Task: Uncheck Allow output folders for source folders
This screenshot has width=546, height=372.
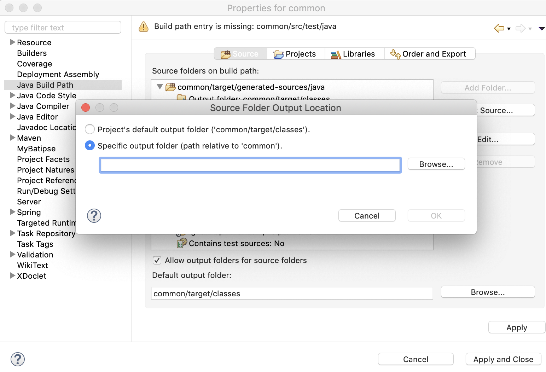Action: [x=157, y=260]
